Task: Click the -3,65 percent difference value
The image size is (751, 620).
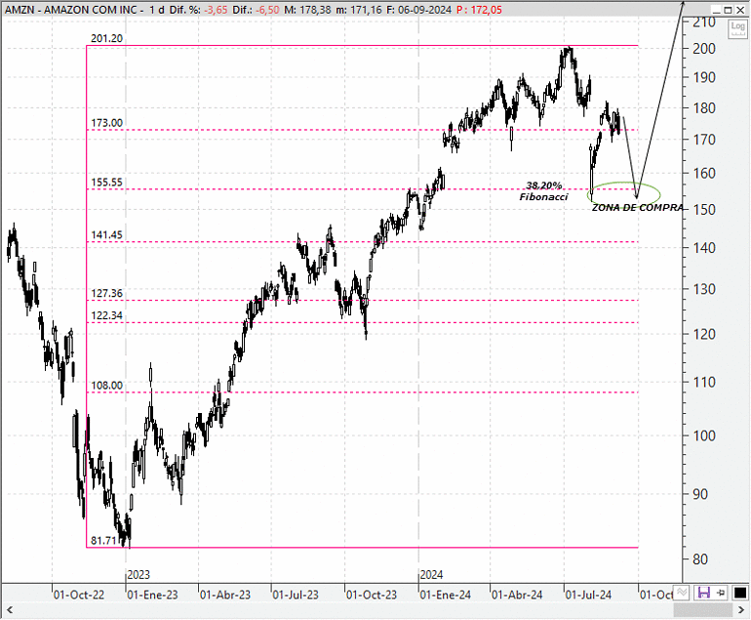Action: [216, 10]
